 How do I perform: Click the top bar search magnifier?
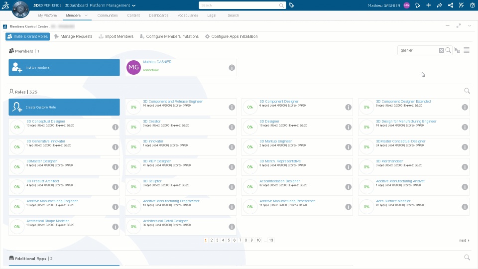coord(281,5)
